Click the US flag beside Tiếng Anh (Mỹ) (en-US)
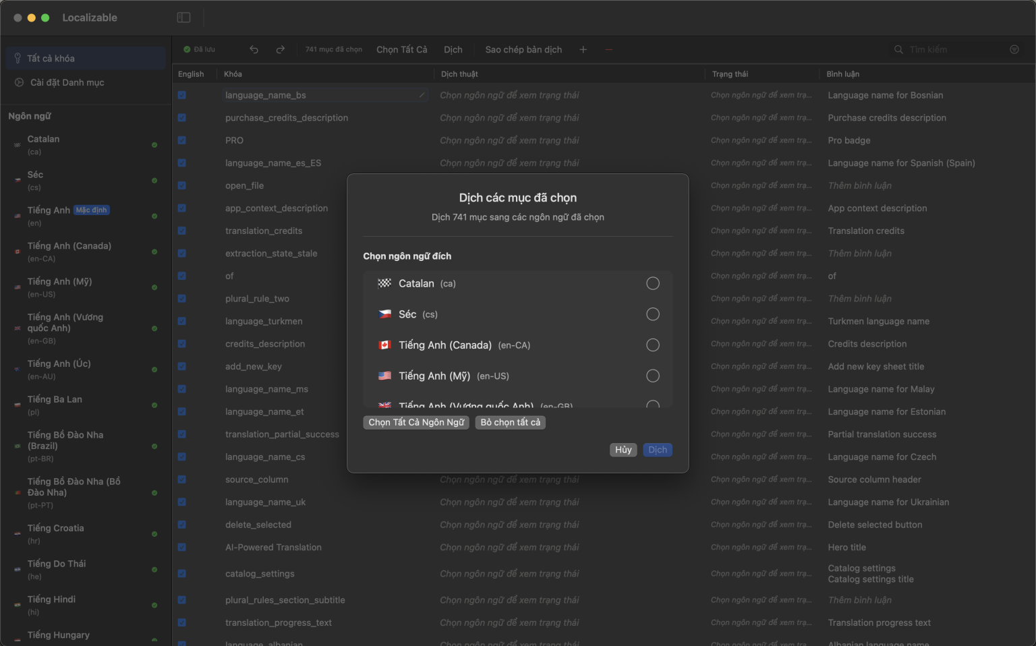Screen dimensions: 1036x646 point(384,376)
